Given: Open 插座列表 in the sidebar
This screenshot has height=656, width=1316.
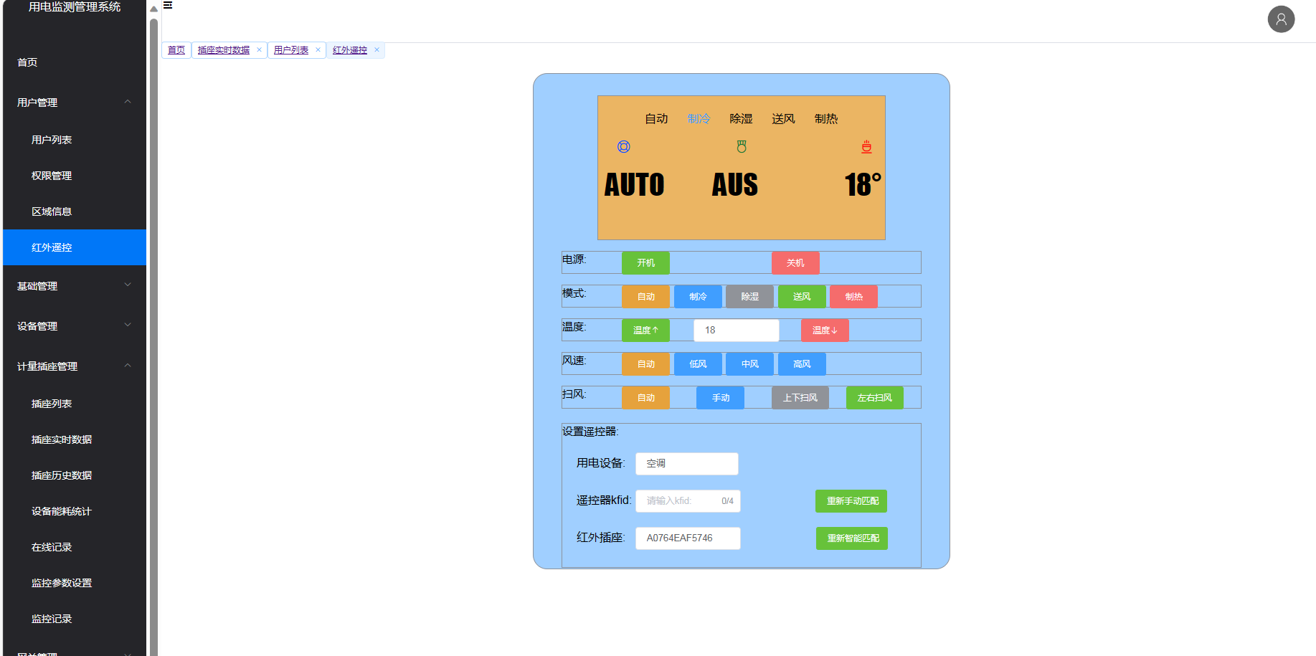Looking at the screenshot, I should pyautogui.click(x=75, y=404).
